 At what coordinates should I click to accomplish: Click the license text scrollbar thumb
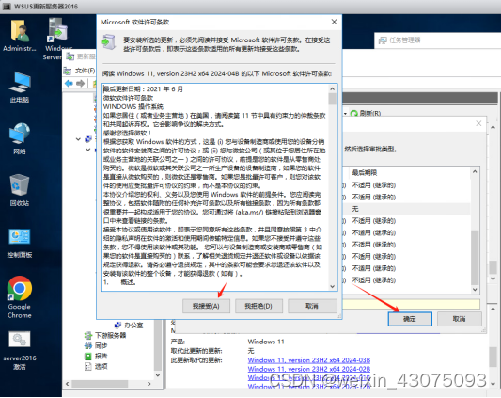click(x=333, y=99)
